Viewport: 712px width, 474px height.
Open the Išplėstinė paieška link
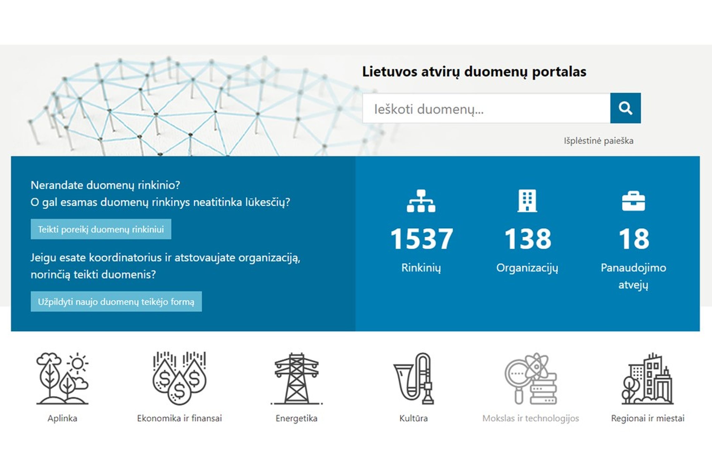click(x=598, y=141)
